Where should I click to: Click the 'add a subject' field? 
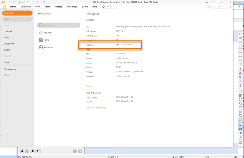(x=122, y=58)
